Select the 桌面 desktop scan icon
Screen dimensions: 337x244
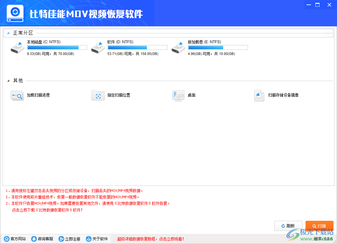tap(178, 96)
